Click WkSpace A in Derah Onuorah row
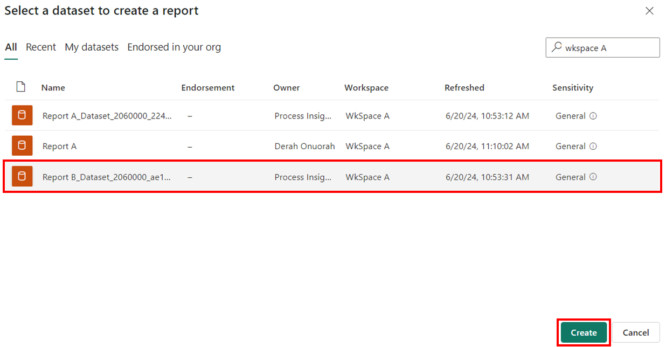 (x=367, y=146)
